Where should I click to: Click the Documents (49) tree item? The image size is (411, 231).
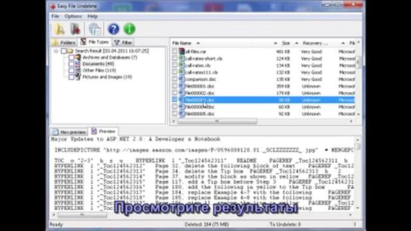tap(98, 64)
